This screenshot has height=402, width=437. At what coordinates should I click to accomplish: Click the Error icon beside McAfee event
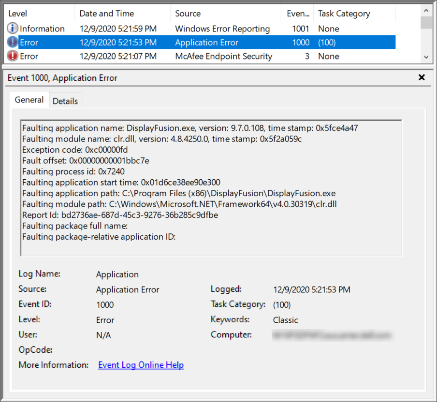point(13,57)
